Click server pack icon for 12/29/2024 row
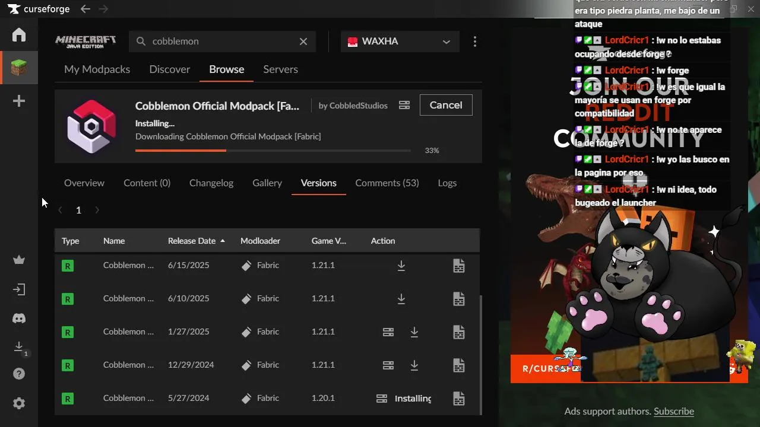 click(x=388, y=365)
